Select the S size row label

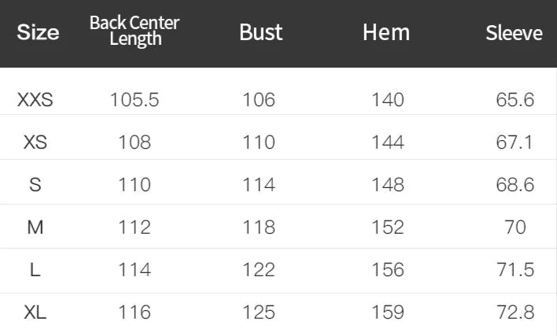point(35,185)
